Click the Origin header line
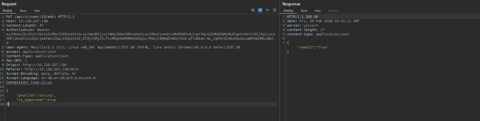480x121 pixels. [x=36, y=65]
